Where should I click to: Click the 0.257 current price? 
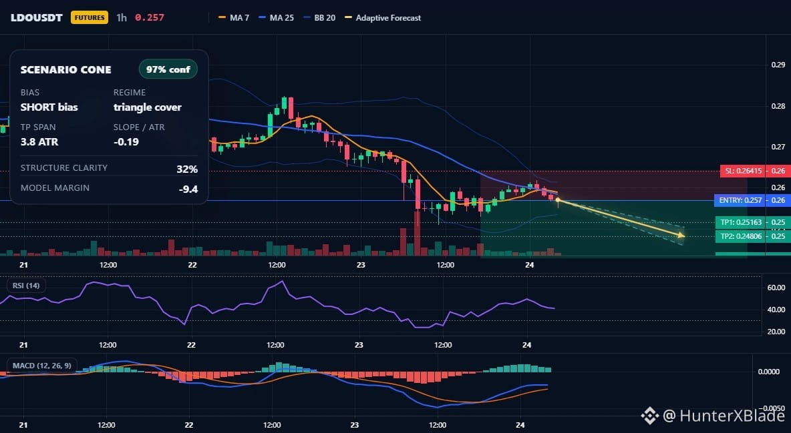click(150, 17)
